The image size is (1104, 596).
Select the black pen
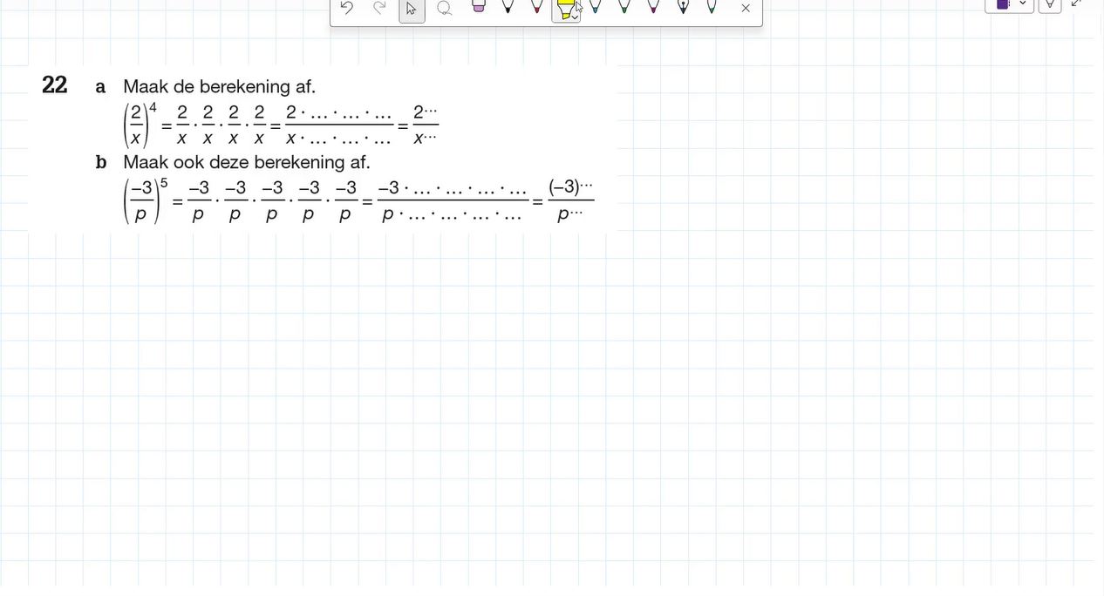coord(508,7)
